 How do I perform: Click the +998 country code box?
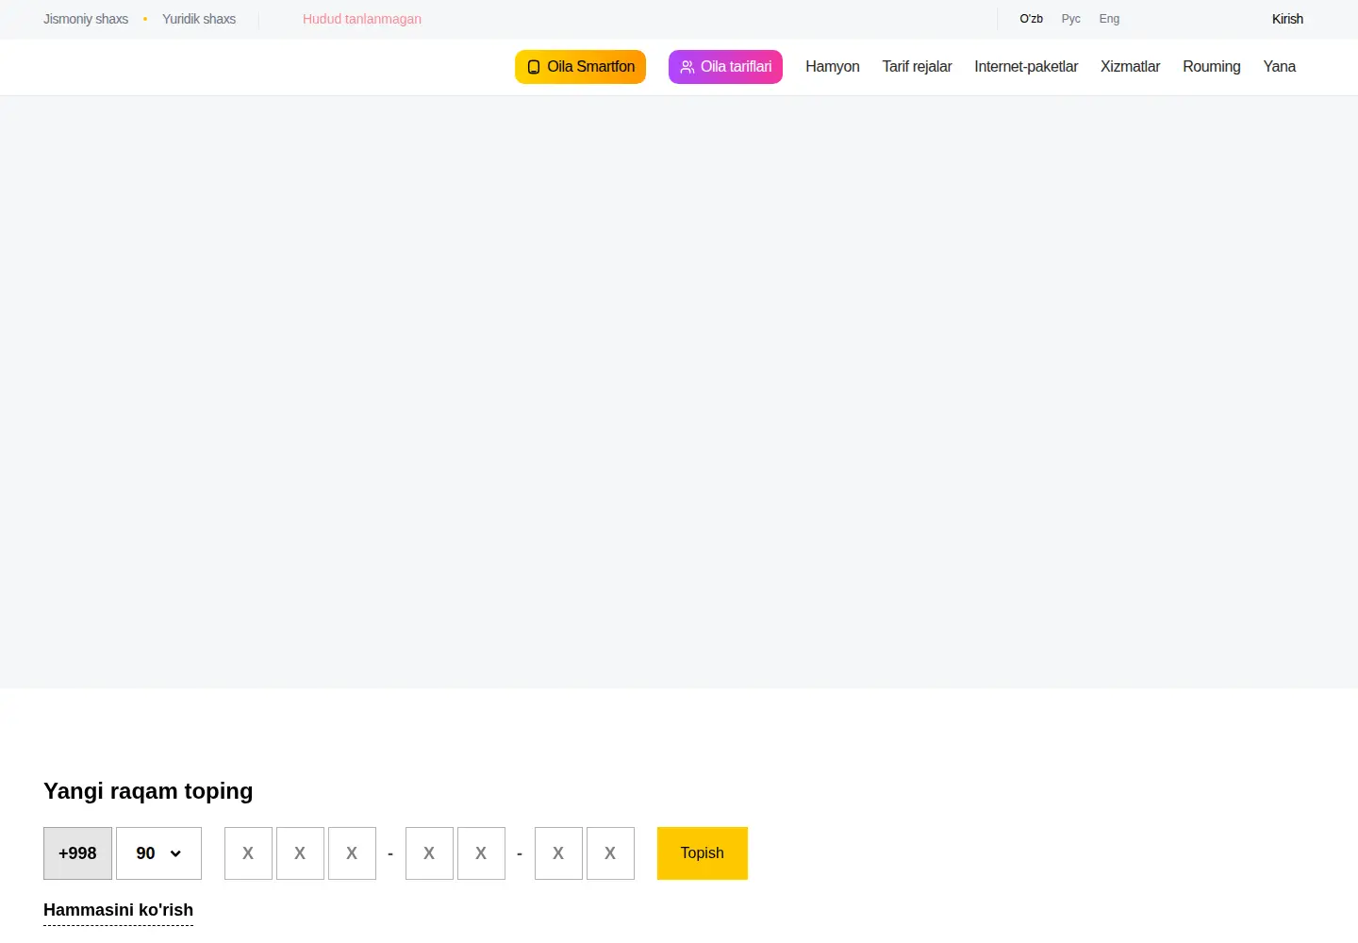(77, 853)
